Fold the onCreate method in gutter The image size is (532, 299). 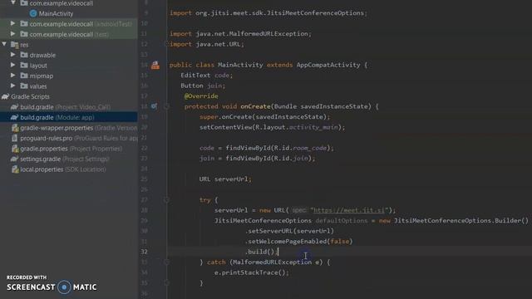click(x=166, y=106)
